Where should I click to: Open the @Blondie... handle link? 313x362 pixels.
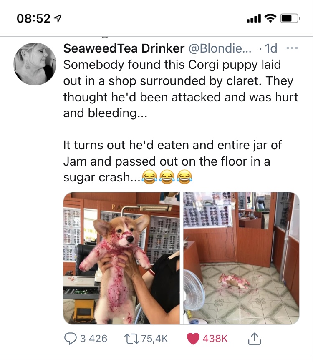click(x=220, y=48)
